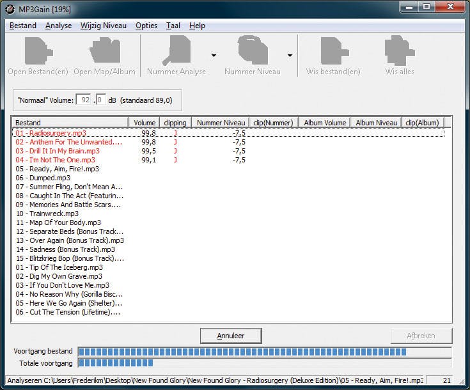Select 06 - Cut The Tension (Lifetime)
Image resolution: width=470 pixels, height=390 pixels.
pyautogui.click(x=68, y=313)
